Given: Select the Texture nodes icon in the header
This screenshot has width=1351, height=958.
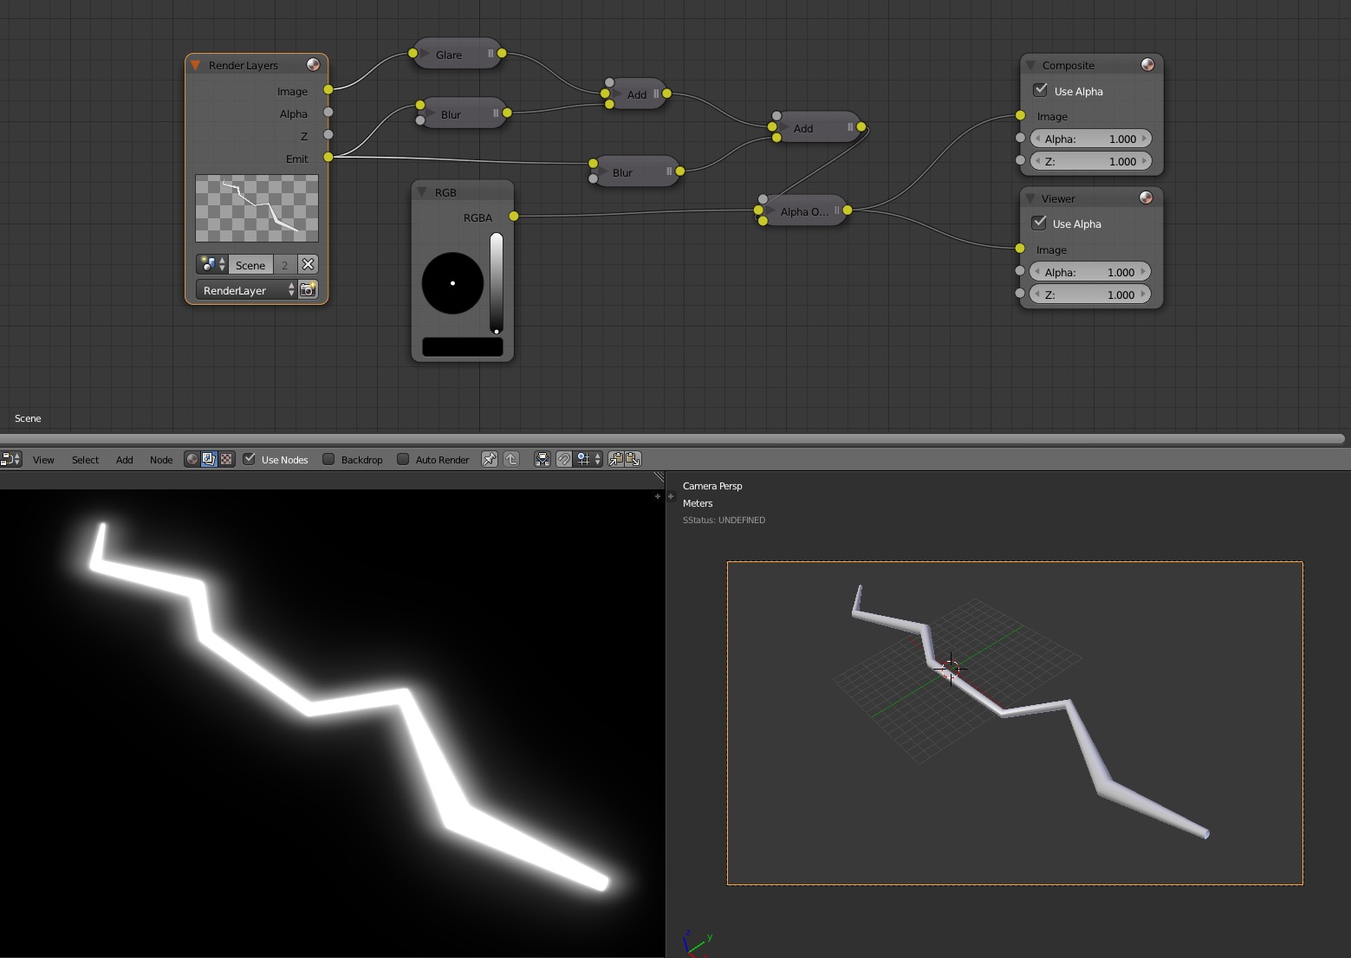Looking at the screenshot, I should pyautogui.click(x=228, y=459).
